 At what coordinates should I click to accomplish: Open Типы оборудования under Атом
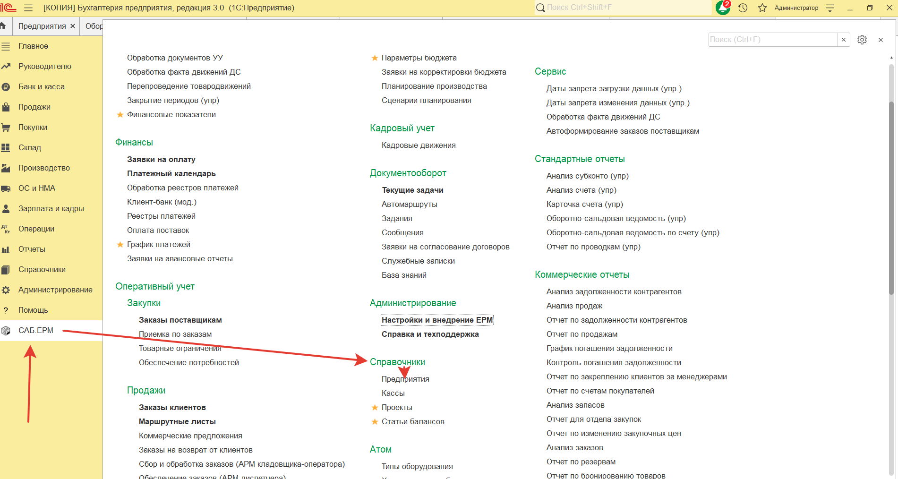417,467
